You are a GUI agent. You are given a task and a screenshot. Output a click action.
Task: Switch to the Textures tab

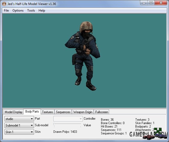point(48,112)
